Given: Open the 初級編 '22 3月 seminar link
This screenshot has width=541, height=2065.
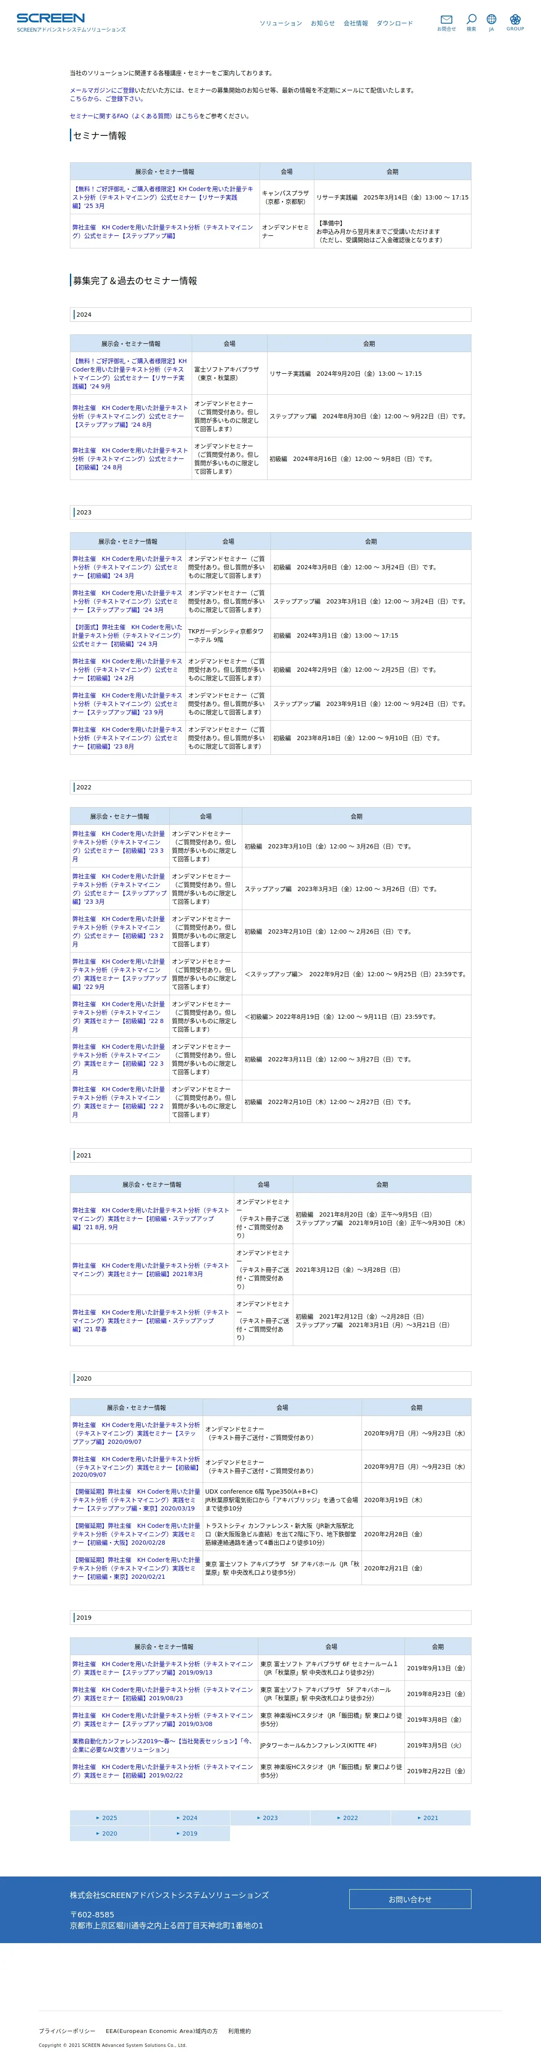Looking at the screenshot, I should 119,1060.
